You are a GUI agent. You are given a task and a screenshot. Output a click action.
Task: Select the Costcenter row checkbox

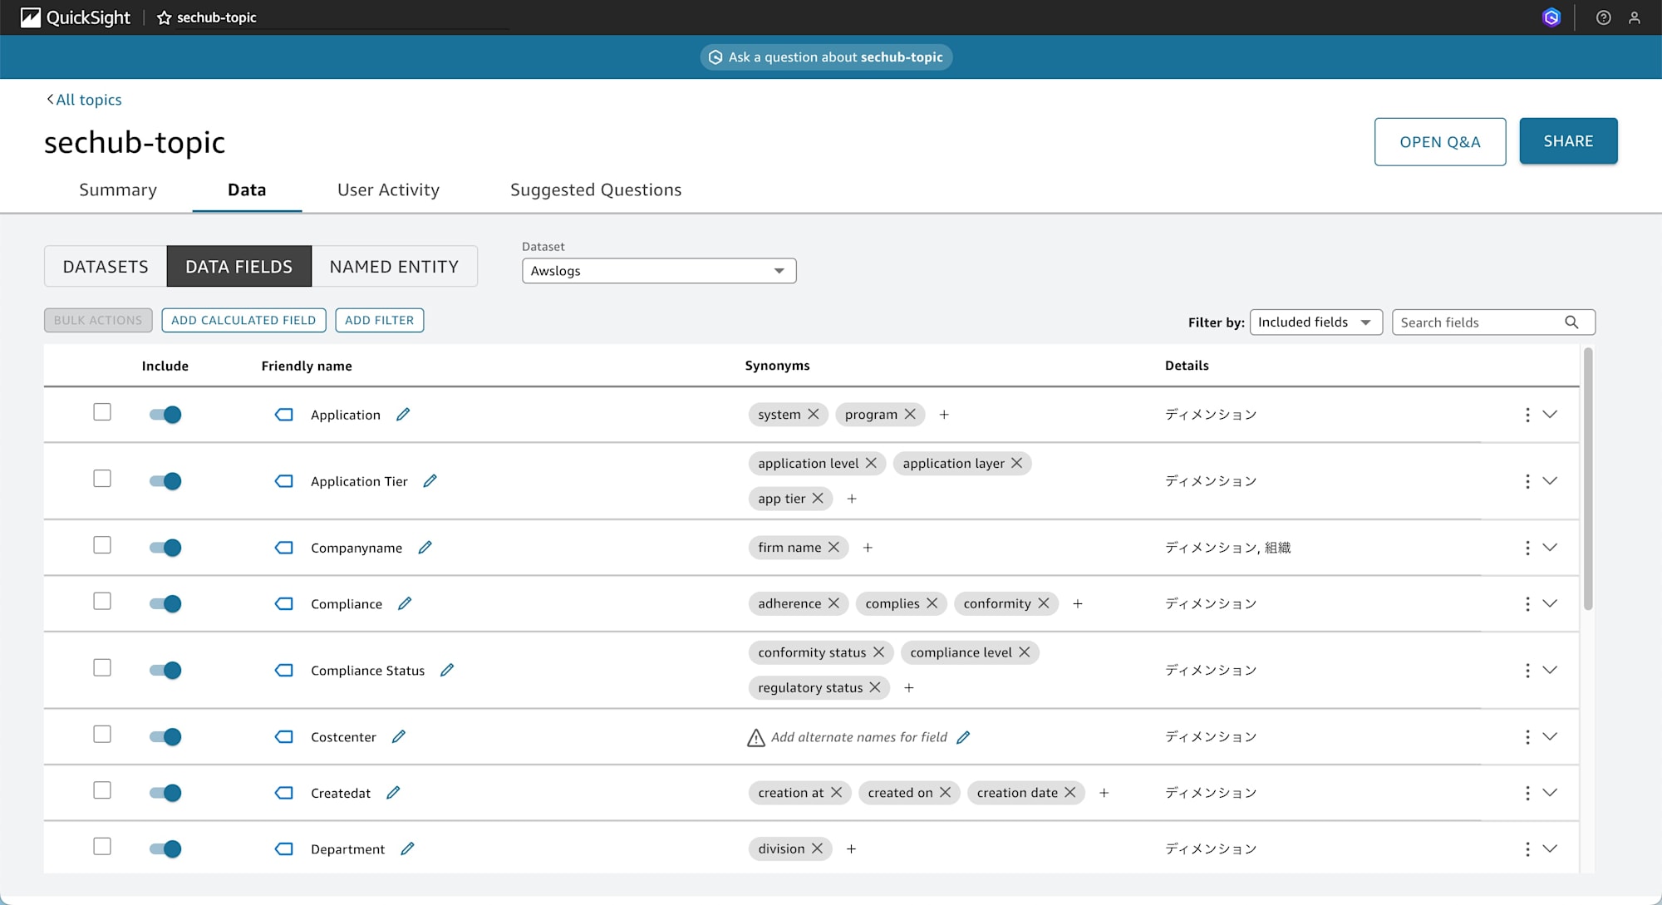[102, 735]
